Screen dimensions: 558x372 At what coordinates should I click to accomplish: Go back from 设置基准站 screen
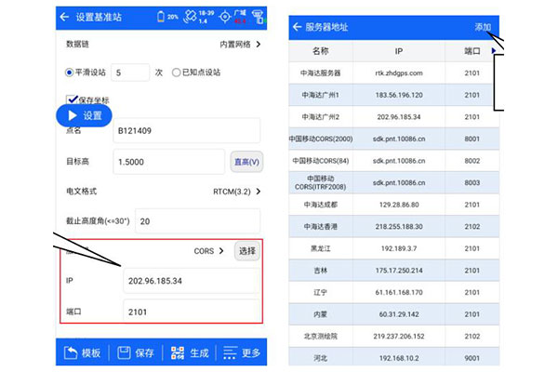(x=65, y=17)
